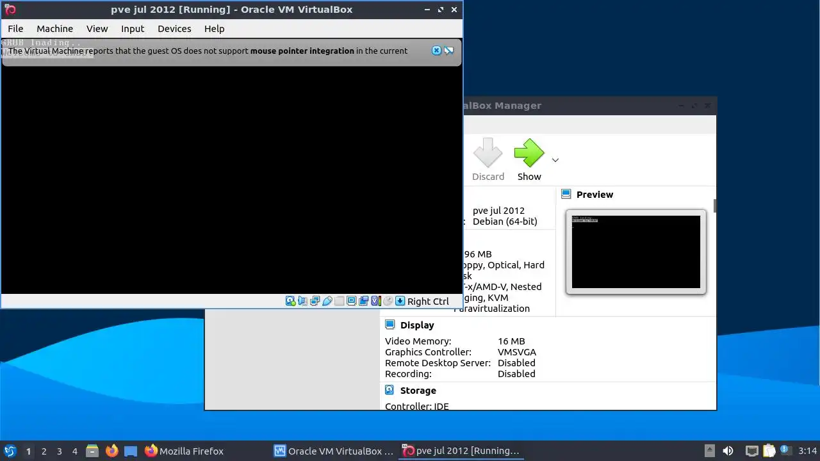The image size is (820, 461).
Task: Switch to workspace 1
Action: coord(28,451)
